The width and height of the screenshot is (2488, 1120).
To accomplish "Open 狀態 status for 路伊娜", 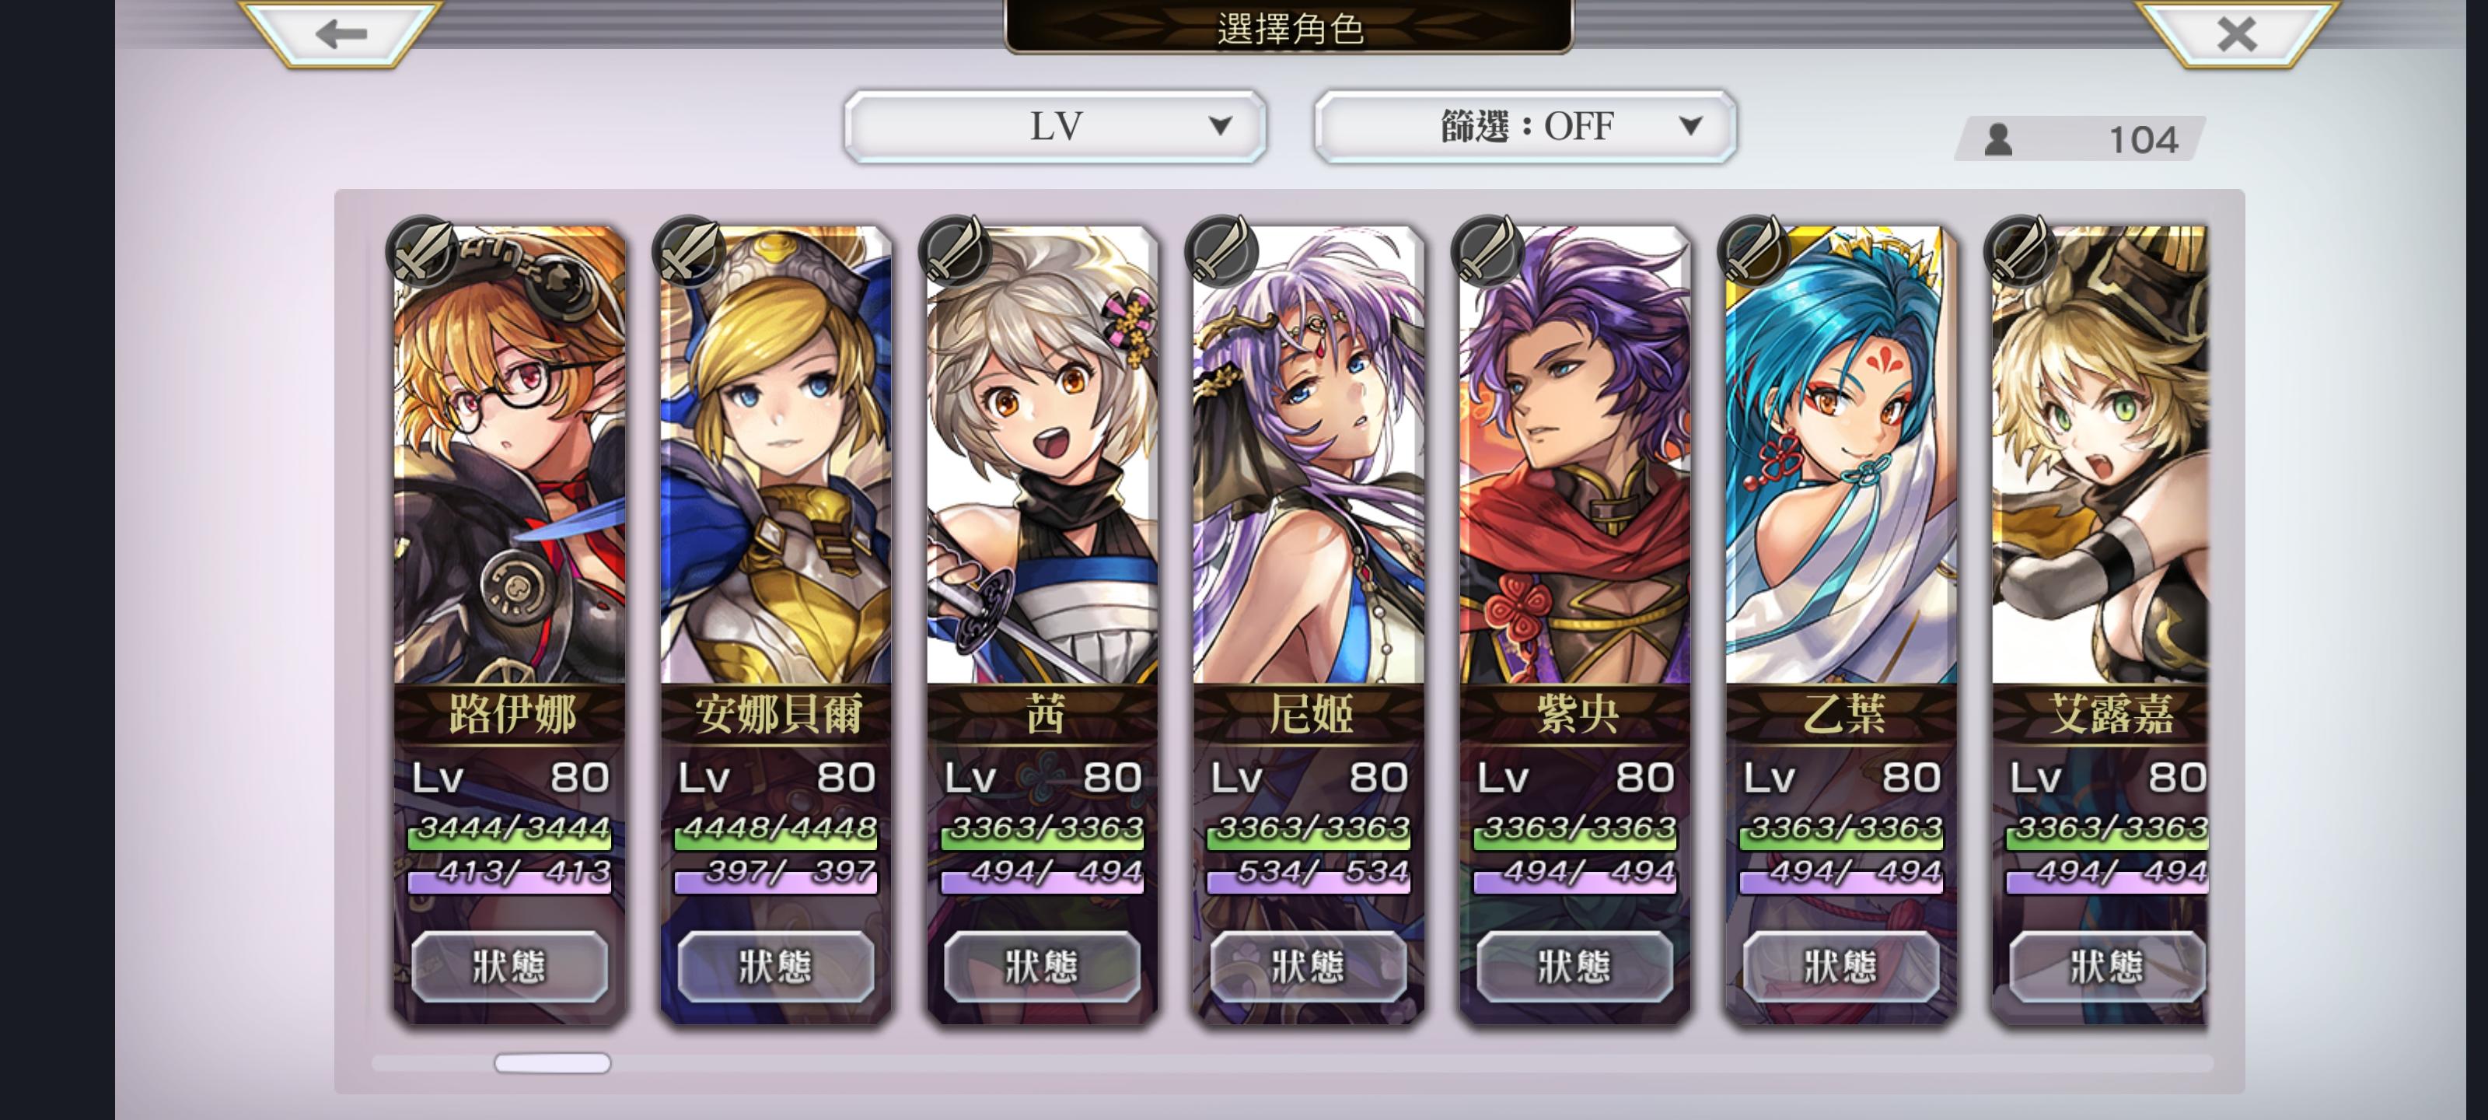I will coord(509,966).
